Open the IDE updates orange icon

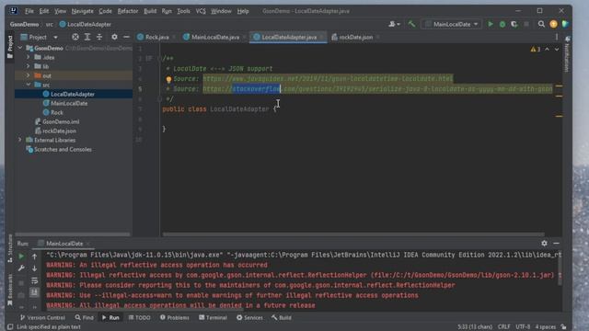pyautogui.click(x=553, y=24)
